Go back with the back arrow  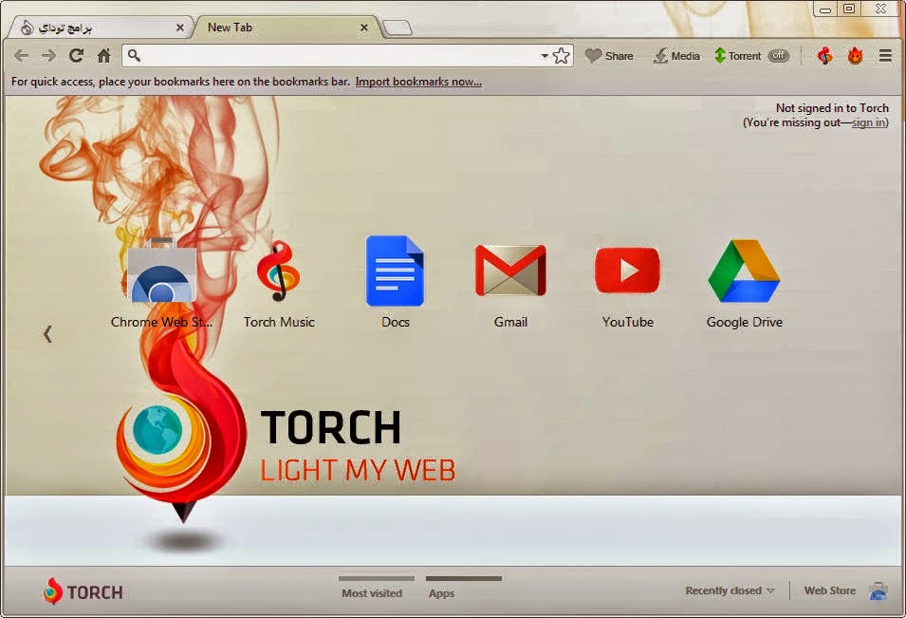tap(22, 55)
